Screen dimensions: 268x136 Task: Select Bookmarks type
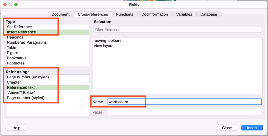[x=48, y=58]
